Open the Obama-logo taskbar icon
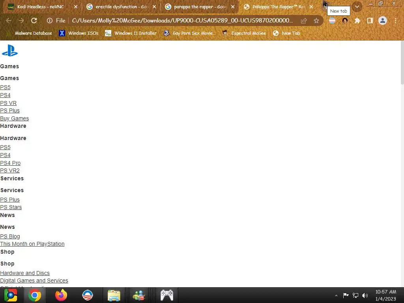The image size is (404, 303). click(x=88, y=295)
